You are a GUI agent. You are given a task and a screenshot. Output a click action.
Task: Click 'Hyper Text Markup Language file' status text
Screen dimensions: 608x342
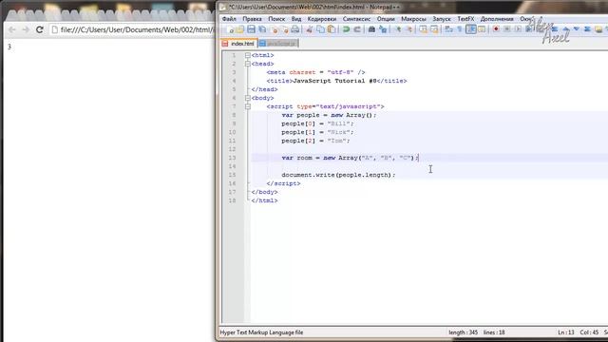(262, 332)
